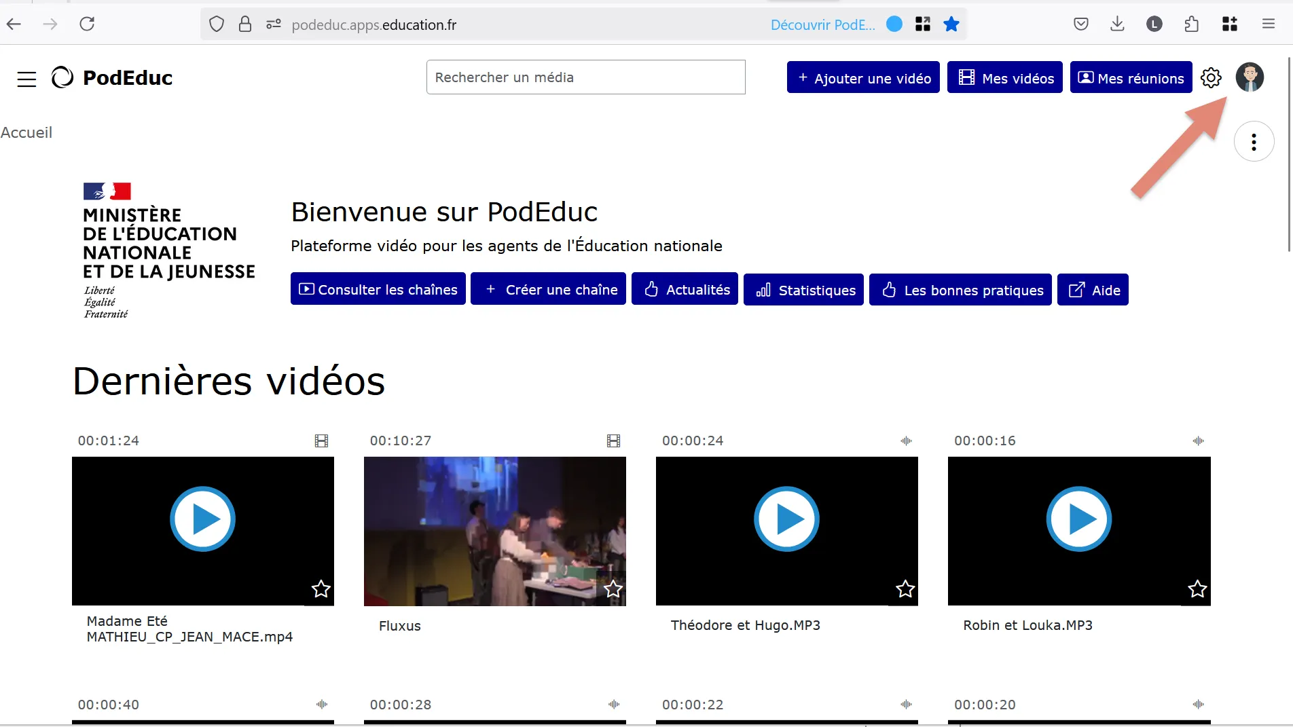Focus the Rechercher un média search field
Screen dimensions: 1293x727
(586, 77)
